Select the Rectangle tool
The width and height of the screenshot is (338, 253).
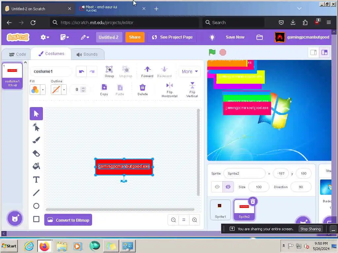[36, 219]
